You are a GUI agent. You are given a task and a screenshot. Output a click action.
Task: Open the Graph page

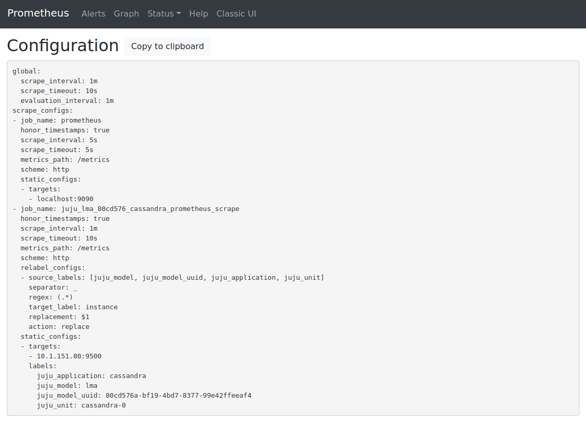pyautogui.click(x=126, y=13)
